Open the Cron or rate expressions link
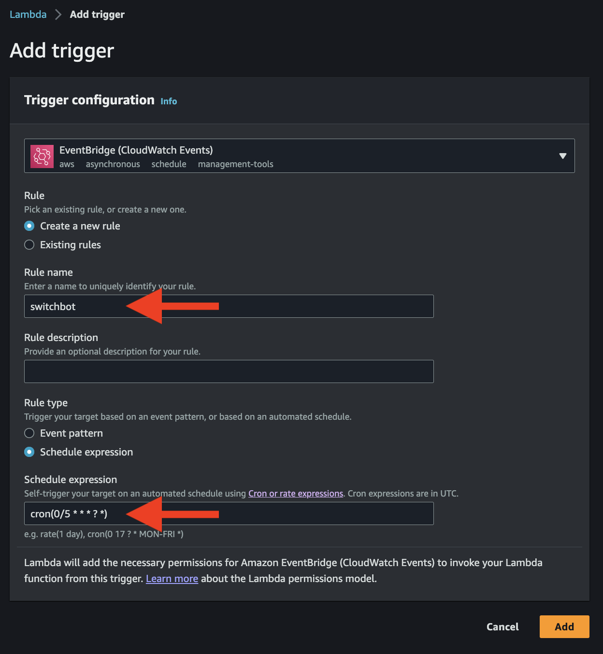The height and width of the screenshot is (654, 603). pos(295,493)
